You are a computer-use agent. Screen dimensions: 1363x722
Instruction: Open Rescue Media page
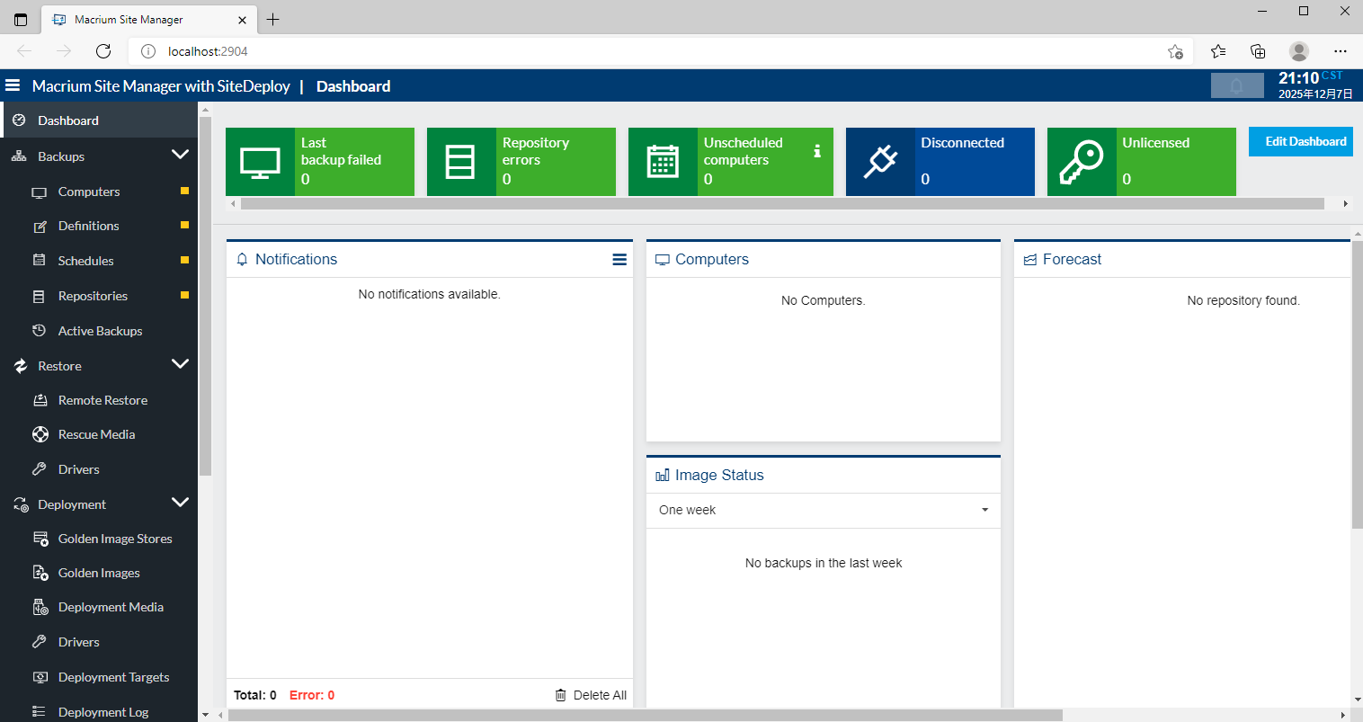99,434
